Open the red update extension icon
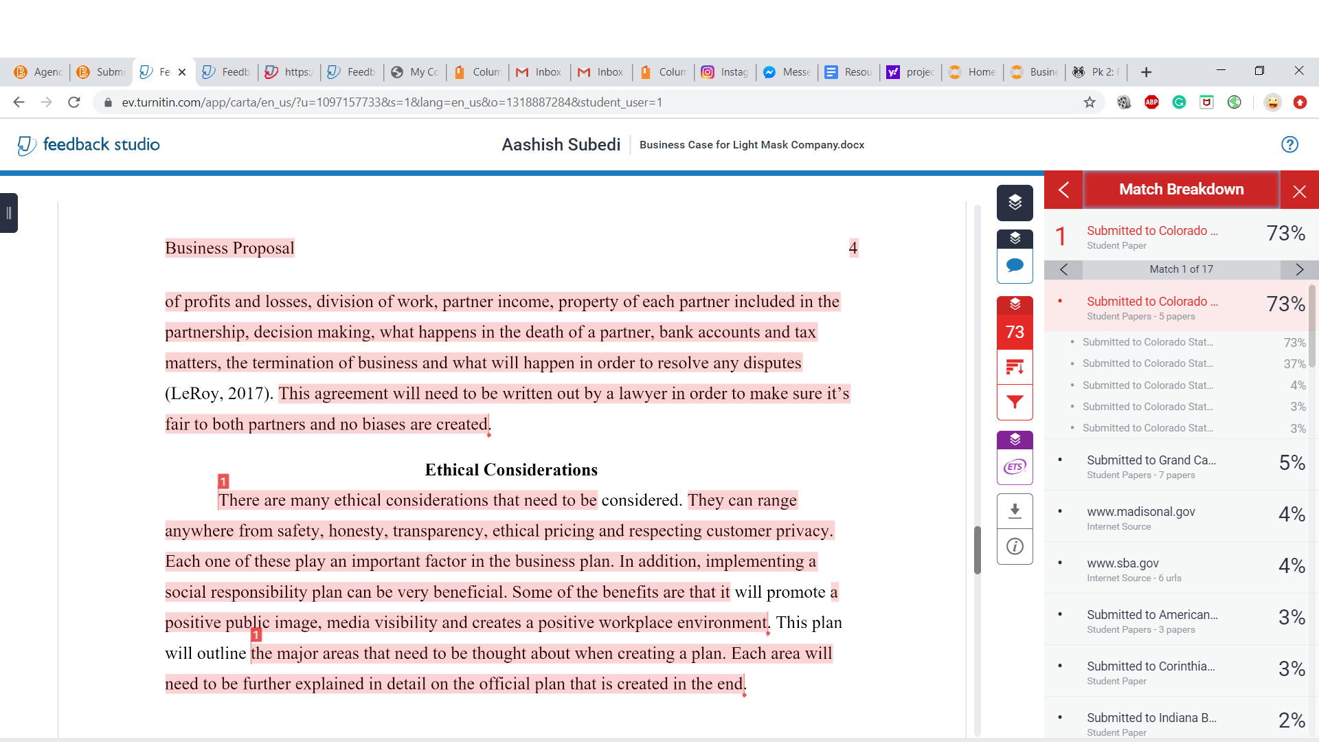The image size is (1319, 742). point(1300,102)
